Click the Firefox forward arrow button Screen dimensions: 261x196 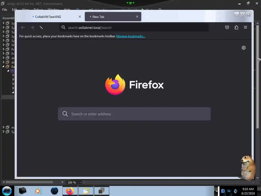point(32,28)
